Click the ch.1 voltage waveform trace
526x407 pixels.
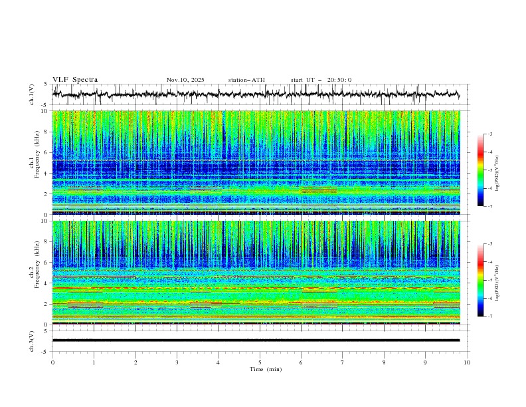coord(256,94)
